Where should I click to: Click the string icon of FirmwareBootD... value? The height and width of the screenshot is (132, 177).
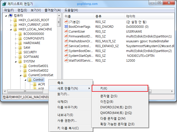coord(66,36)
